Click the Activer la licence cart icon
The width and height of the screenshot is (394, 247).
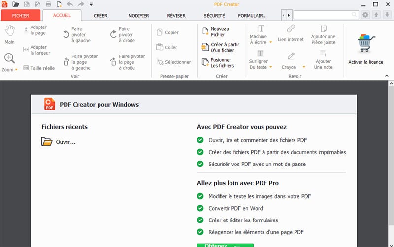[365, 43]
